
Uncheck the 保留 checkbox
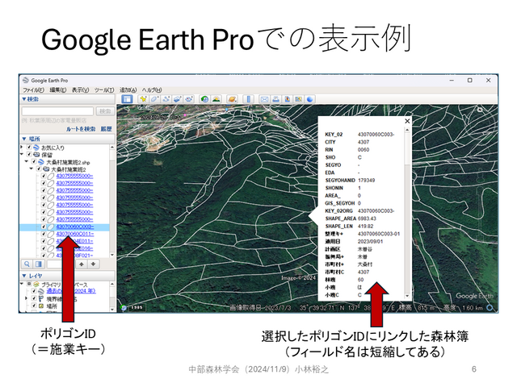coord(29,154)
